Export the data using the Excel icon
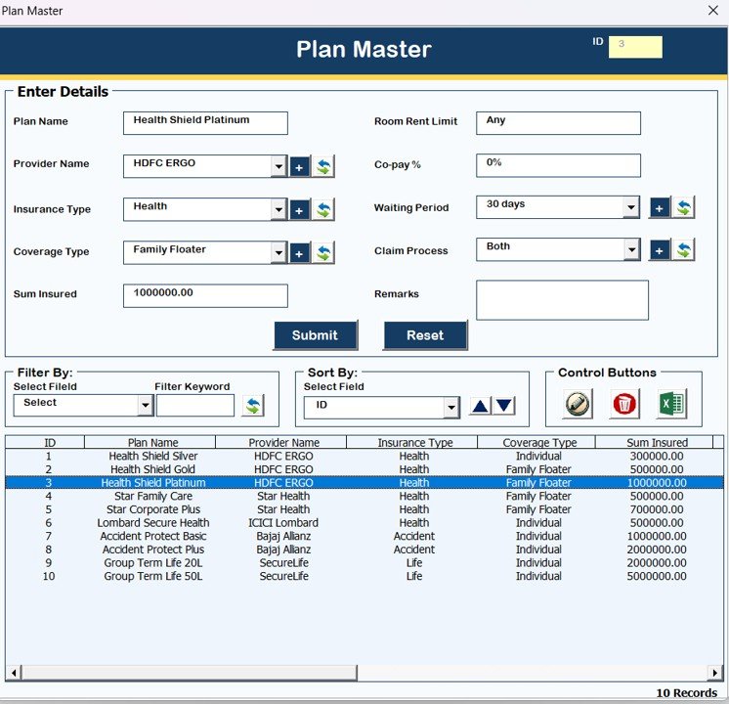 [x=671, y=404]
